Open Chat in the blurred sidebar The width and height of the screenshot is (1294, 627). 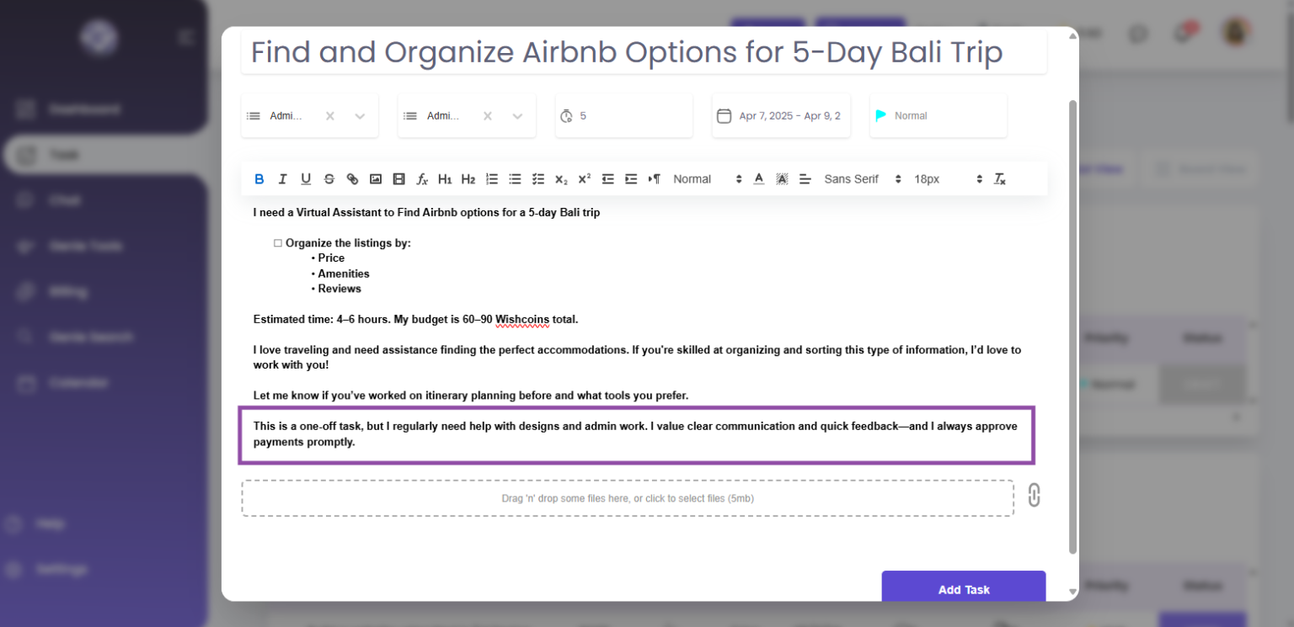51,200
